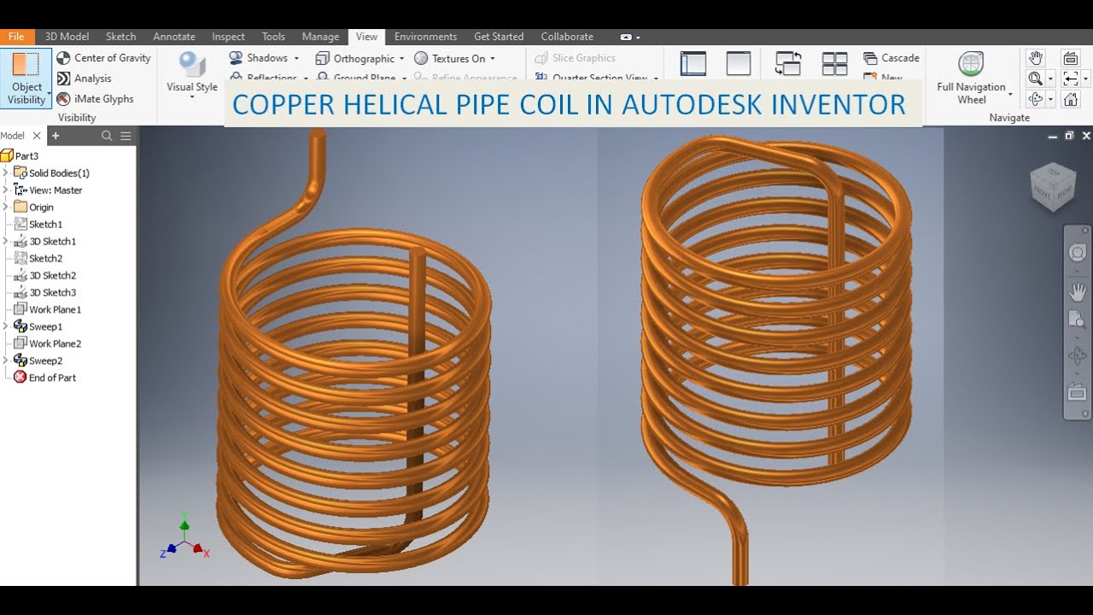Click the clean screen window icon
1093x615 pixels.
click(739, 64)
